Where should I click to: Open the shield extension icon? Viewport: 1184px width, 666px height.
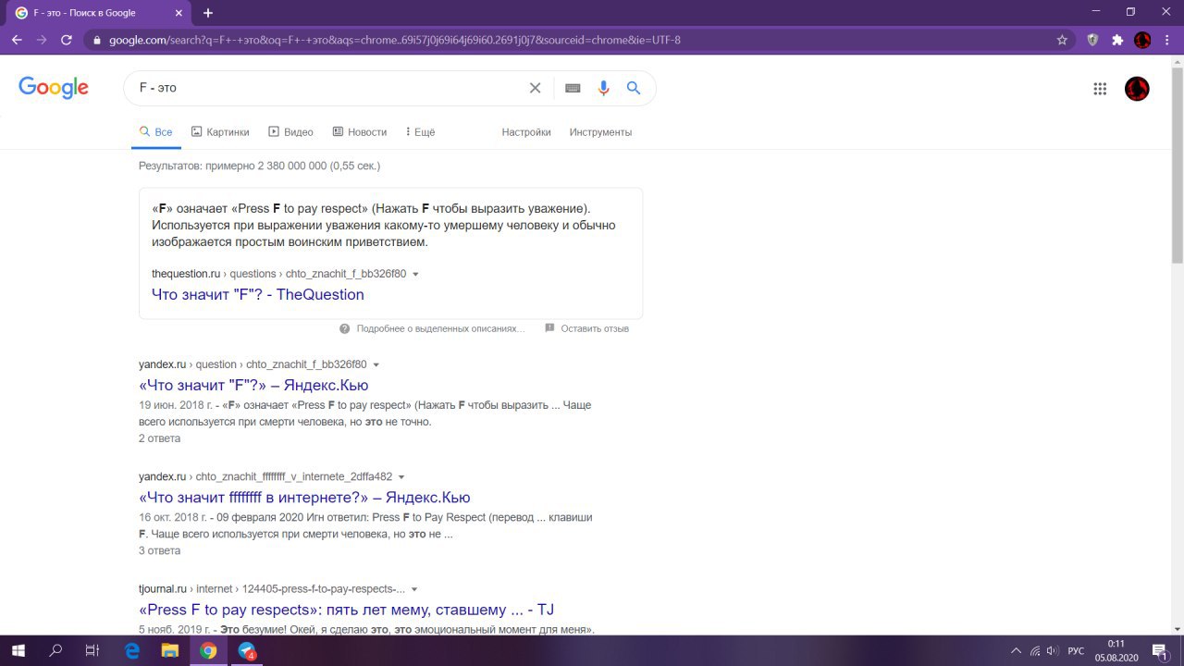click(x=1092, y=40)
